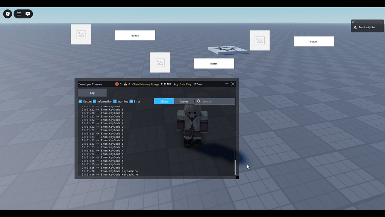
Task: Click the Developer Console title text
Action: (90, 84)
